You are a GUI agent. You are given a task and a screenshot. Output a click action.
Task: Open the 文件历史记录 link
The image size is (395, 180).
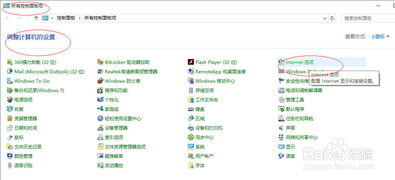pyautogui.click(x=28, y=147)
